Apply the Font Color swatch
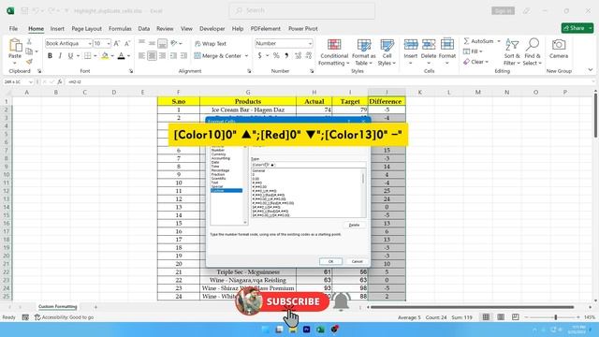Viewport: 599px width, 337px height. click(121, 56)
